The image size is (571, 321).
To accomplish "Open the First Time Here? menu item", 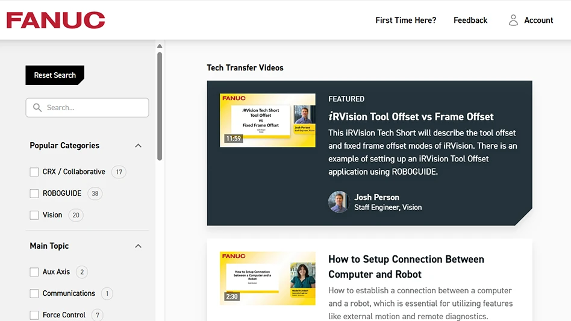I will 405,20.
